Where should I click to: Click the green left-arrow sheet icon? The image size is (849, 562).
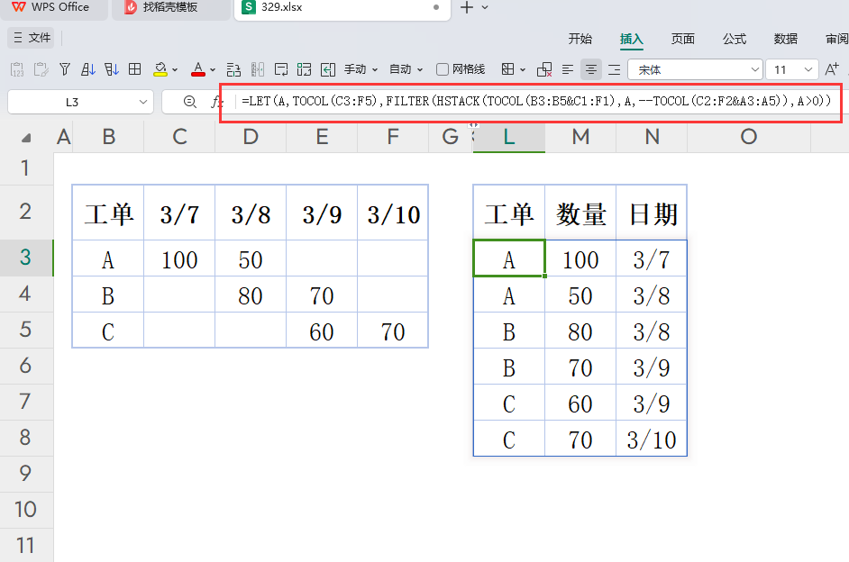[327, 69]
